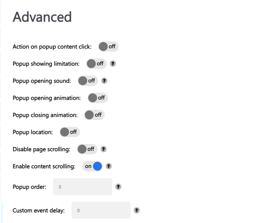Click help icon next to Popup opening sound
This screenshot has width=277, height=223.
tap(104, 81)
